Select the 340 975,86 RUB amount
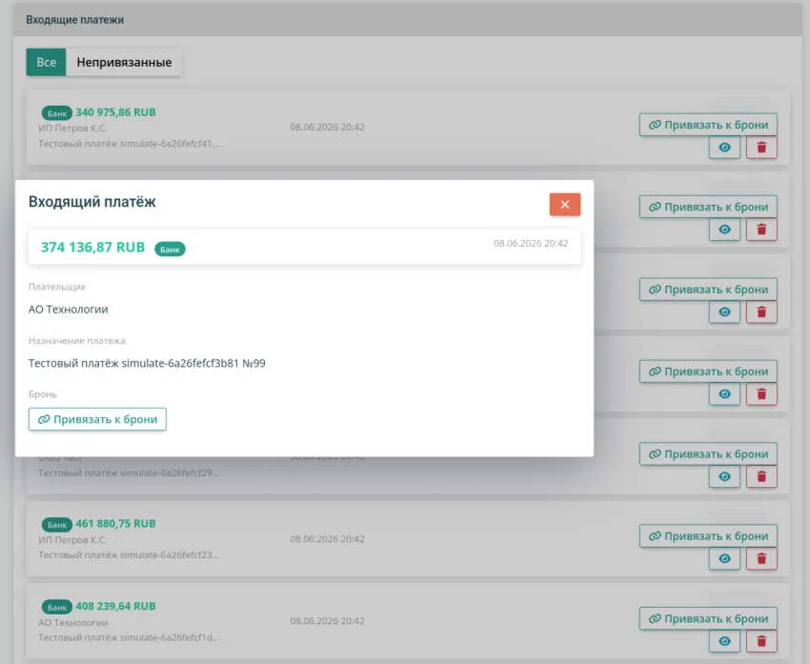Screen dimensions: 810x664 115,112
